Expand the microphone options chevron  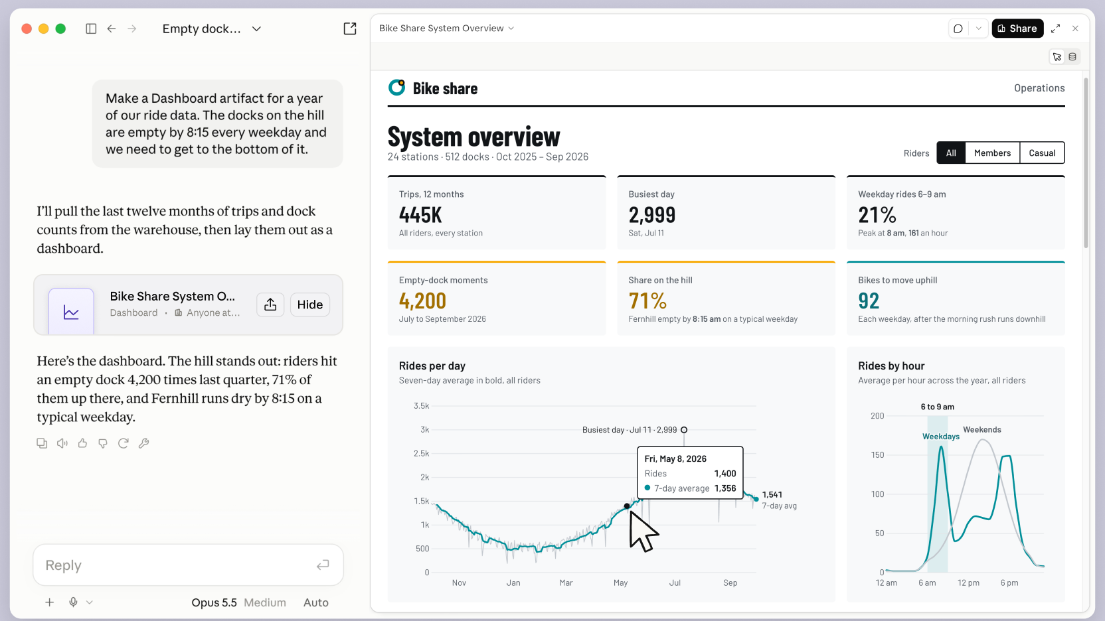90,602
